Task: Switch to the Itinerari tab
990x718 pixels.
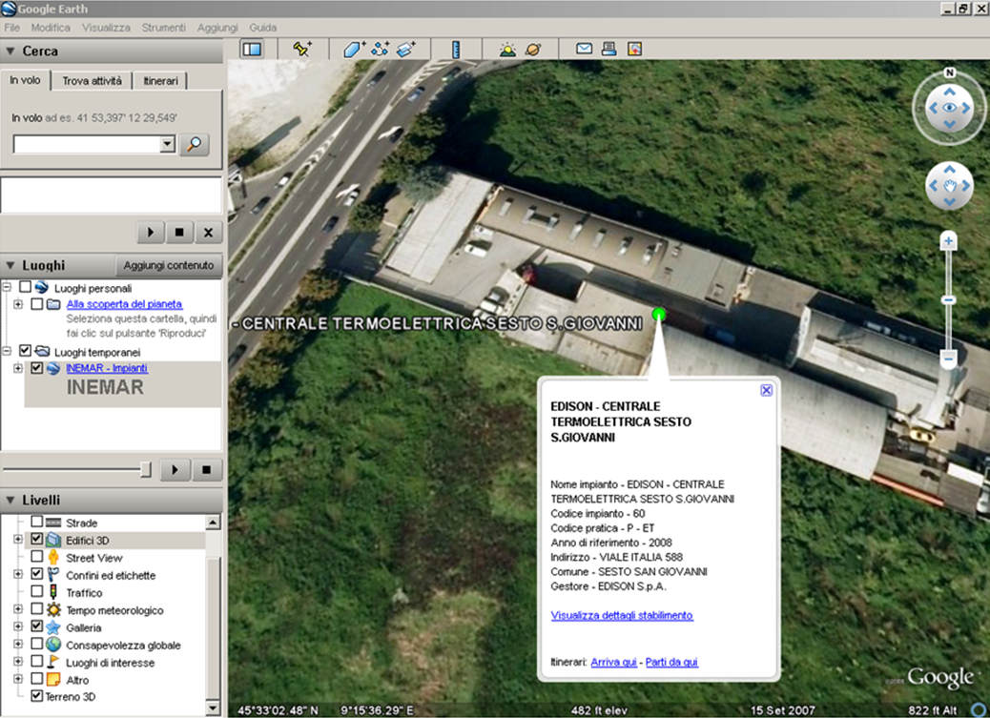Action: tap(160, 81)
